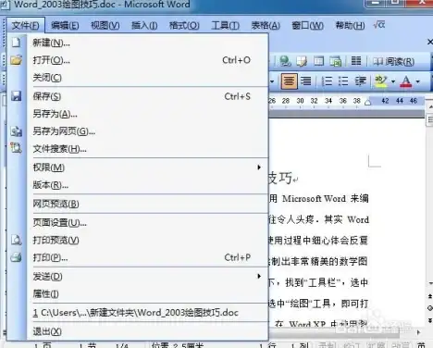The image size is (433, 348).
Task: Open the Tools (工具) menu
Action: pos(225,25)
